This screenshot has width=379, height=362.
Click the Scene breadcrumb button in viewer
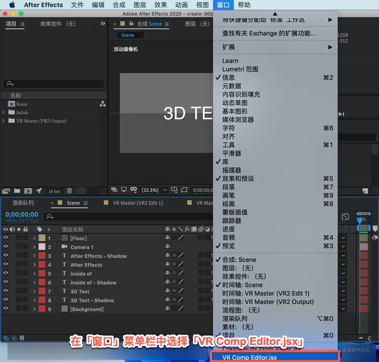tap(130, 35)
